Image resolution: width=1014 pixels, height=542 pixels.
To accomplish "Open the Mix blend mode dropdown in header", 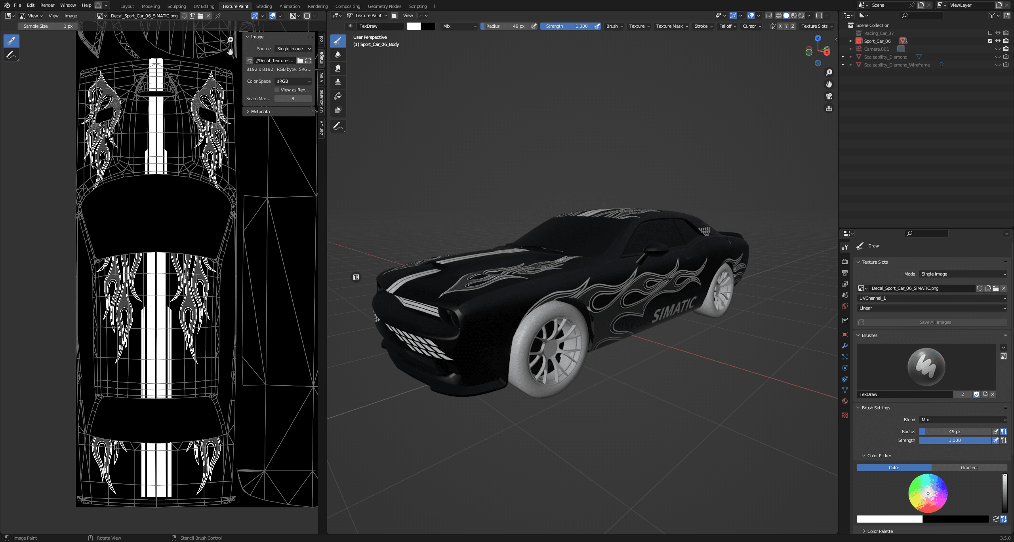I will [x=459, y=26].
